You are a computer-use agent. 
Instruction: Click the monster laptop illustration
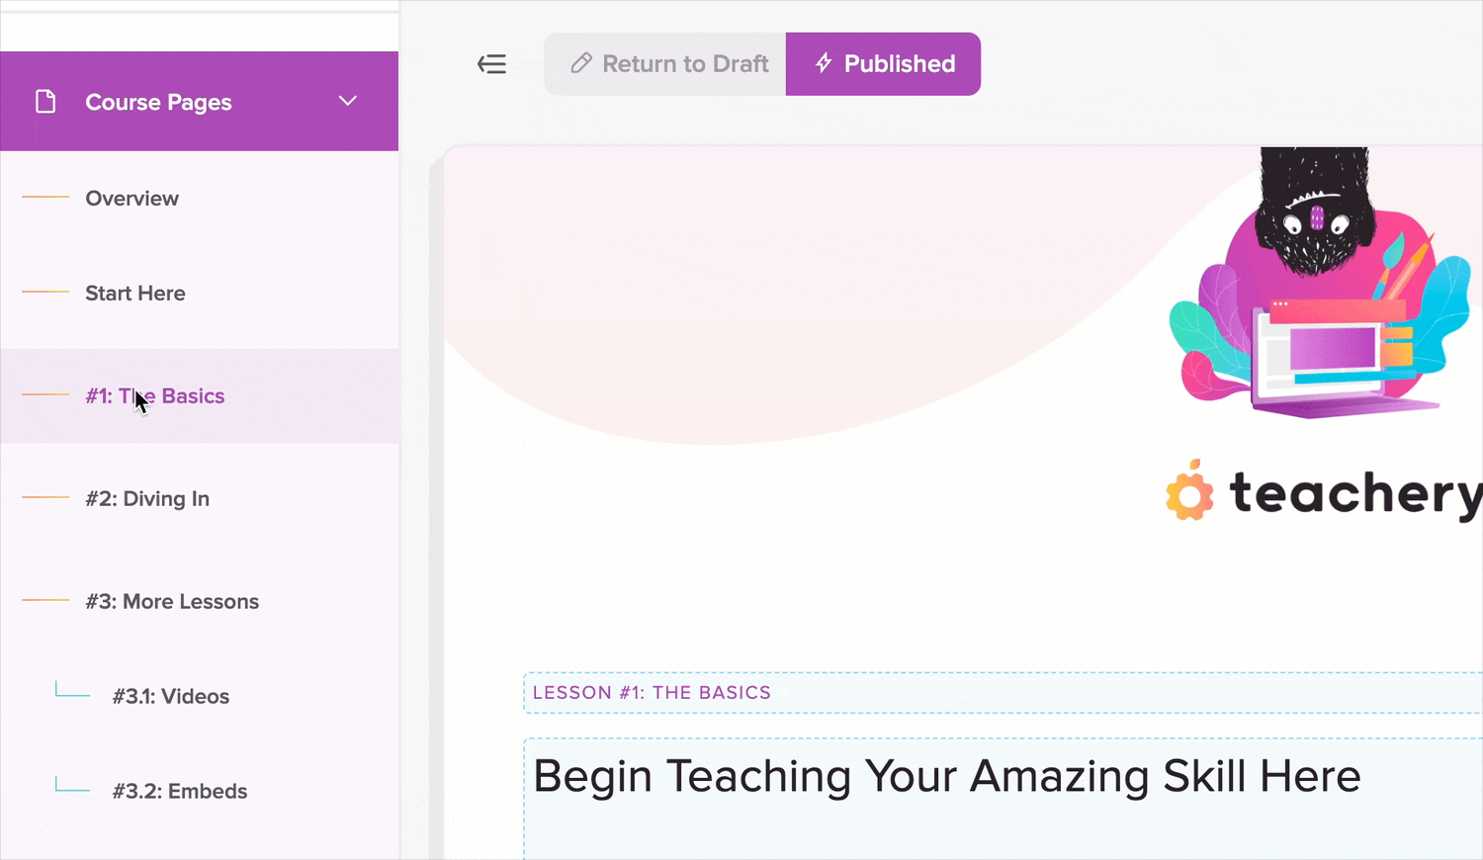(1320, 284)
